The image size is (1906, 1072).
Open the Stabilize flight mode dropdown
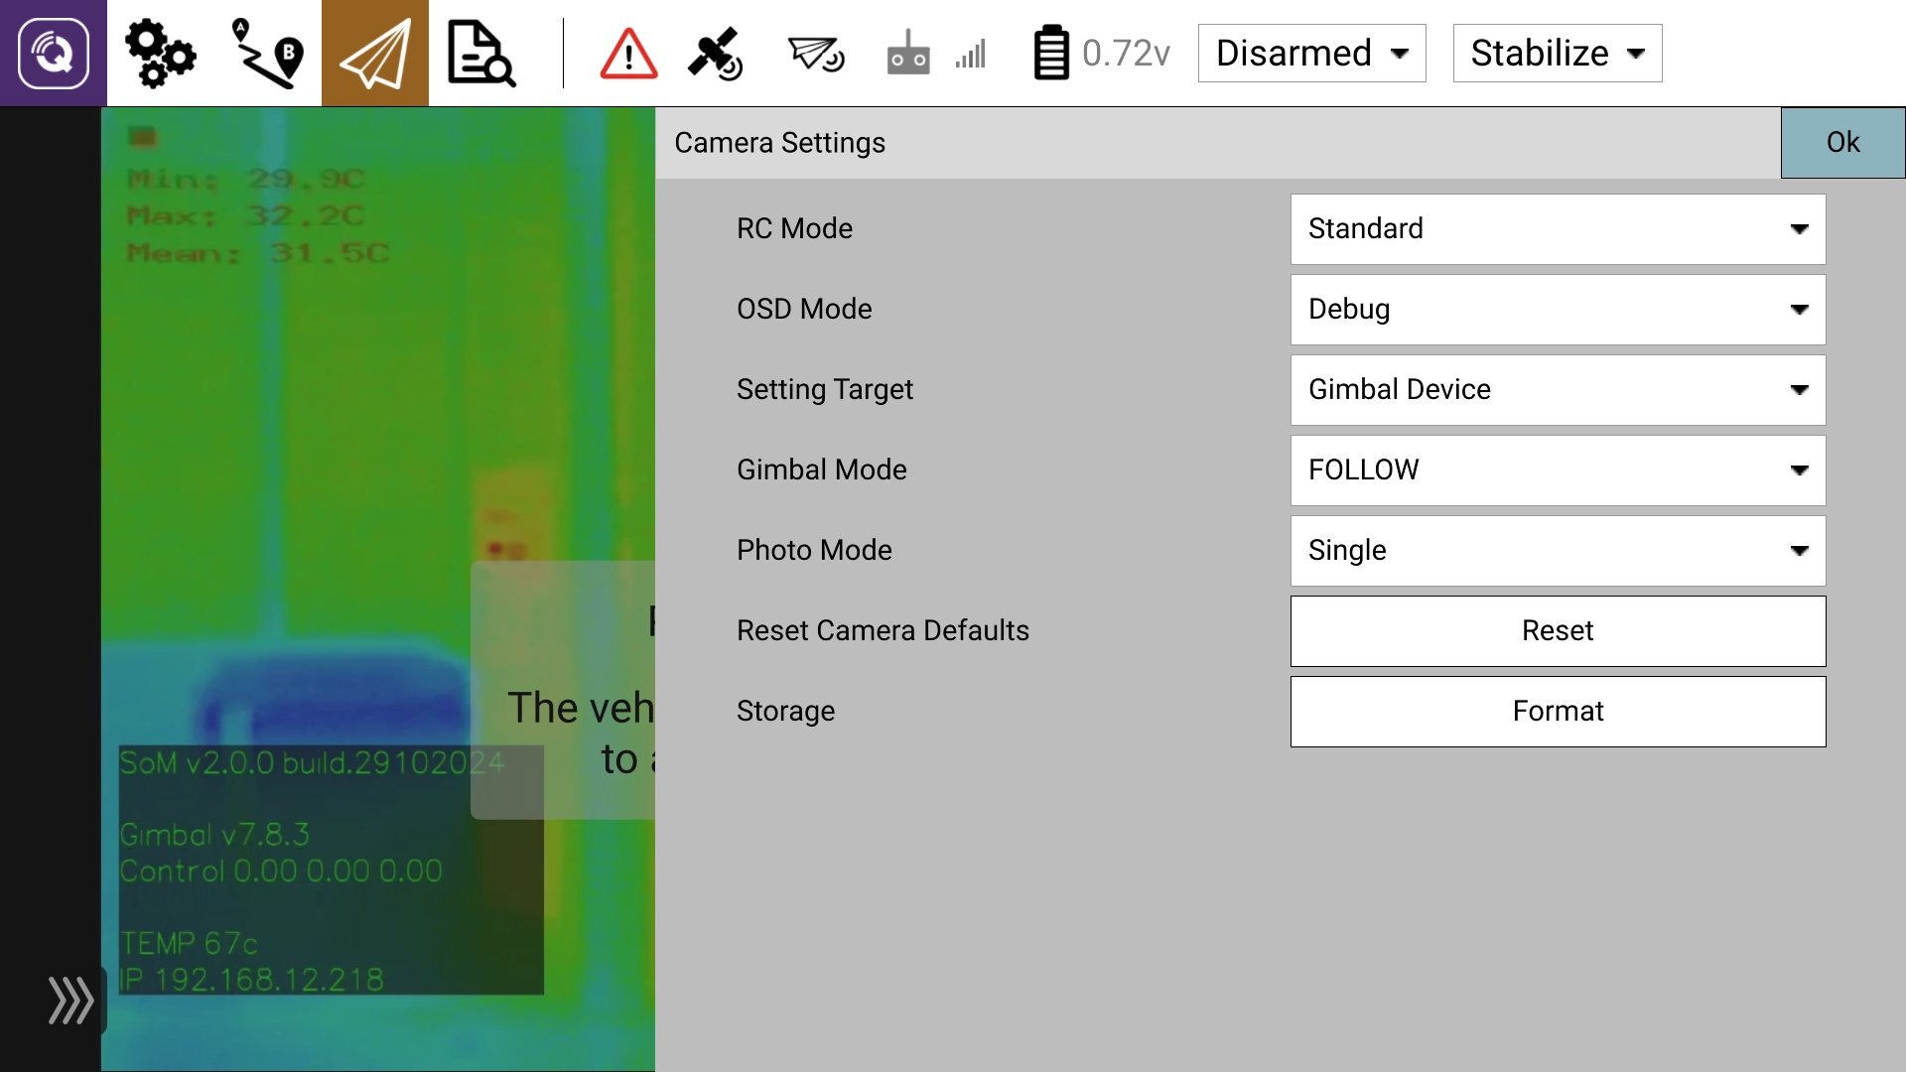point(1557,54)
